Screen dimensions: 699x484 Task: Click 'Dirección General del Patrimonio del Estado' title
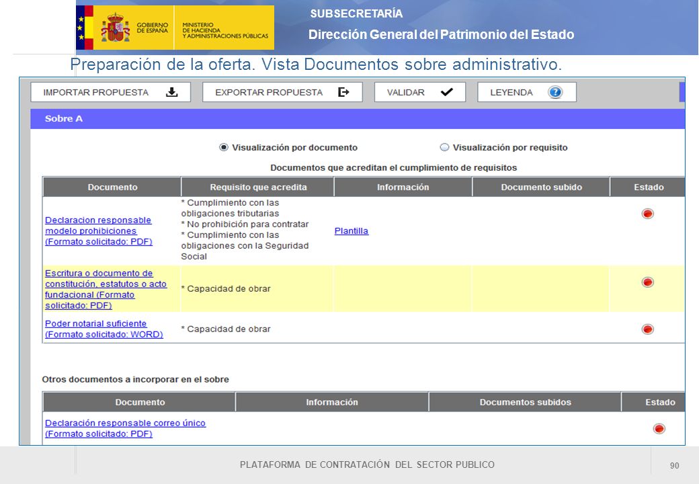[442, 34]
